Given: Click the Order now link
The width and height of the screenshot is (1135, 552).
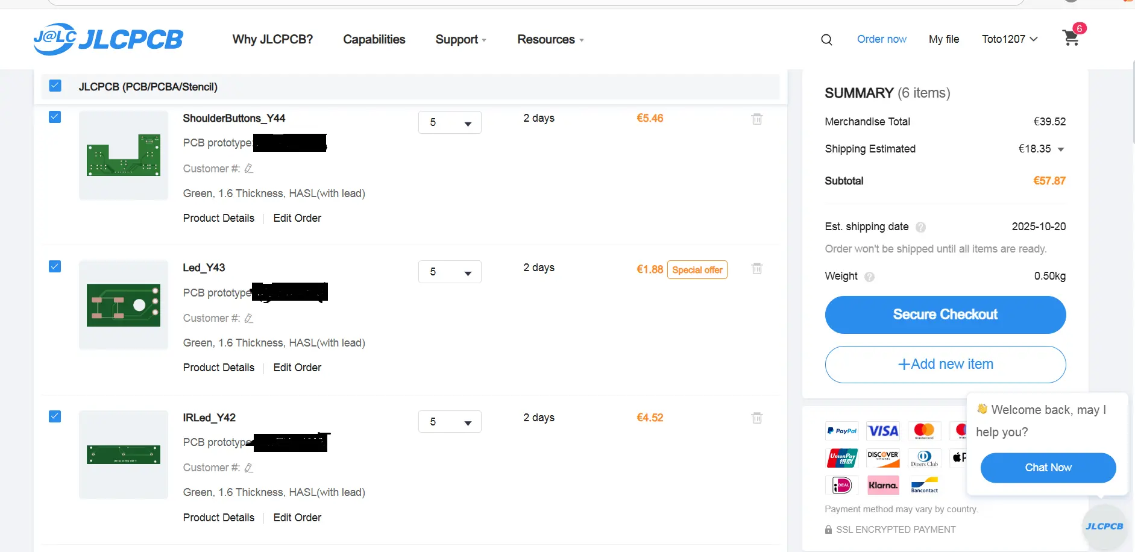Looking at the screenshot, I should pyautogui.click(x=882, y=39).
